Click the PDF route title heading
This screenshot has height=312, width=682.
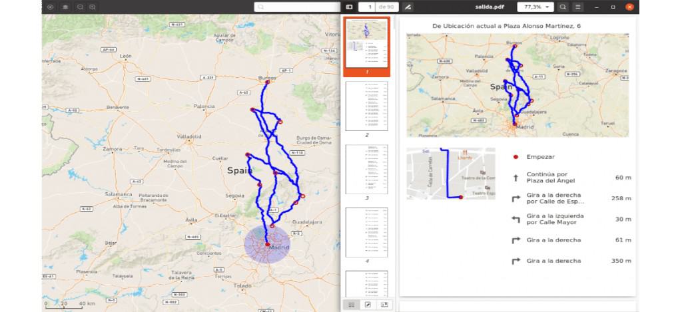click(506, 26)
